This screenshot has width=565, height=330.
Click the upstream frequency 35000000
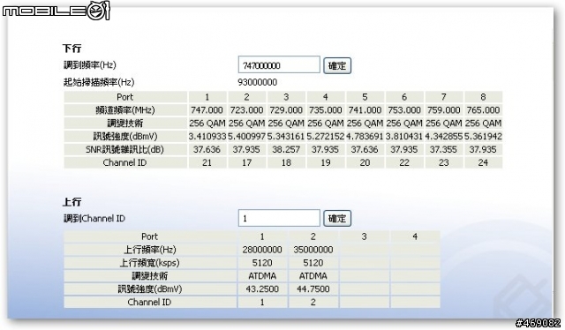point(313,250)
